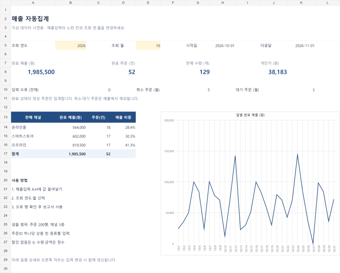Click the start date value 2026-10-01
Viewport: 340px width, 273px height.
225,45
